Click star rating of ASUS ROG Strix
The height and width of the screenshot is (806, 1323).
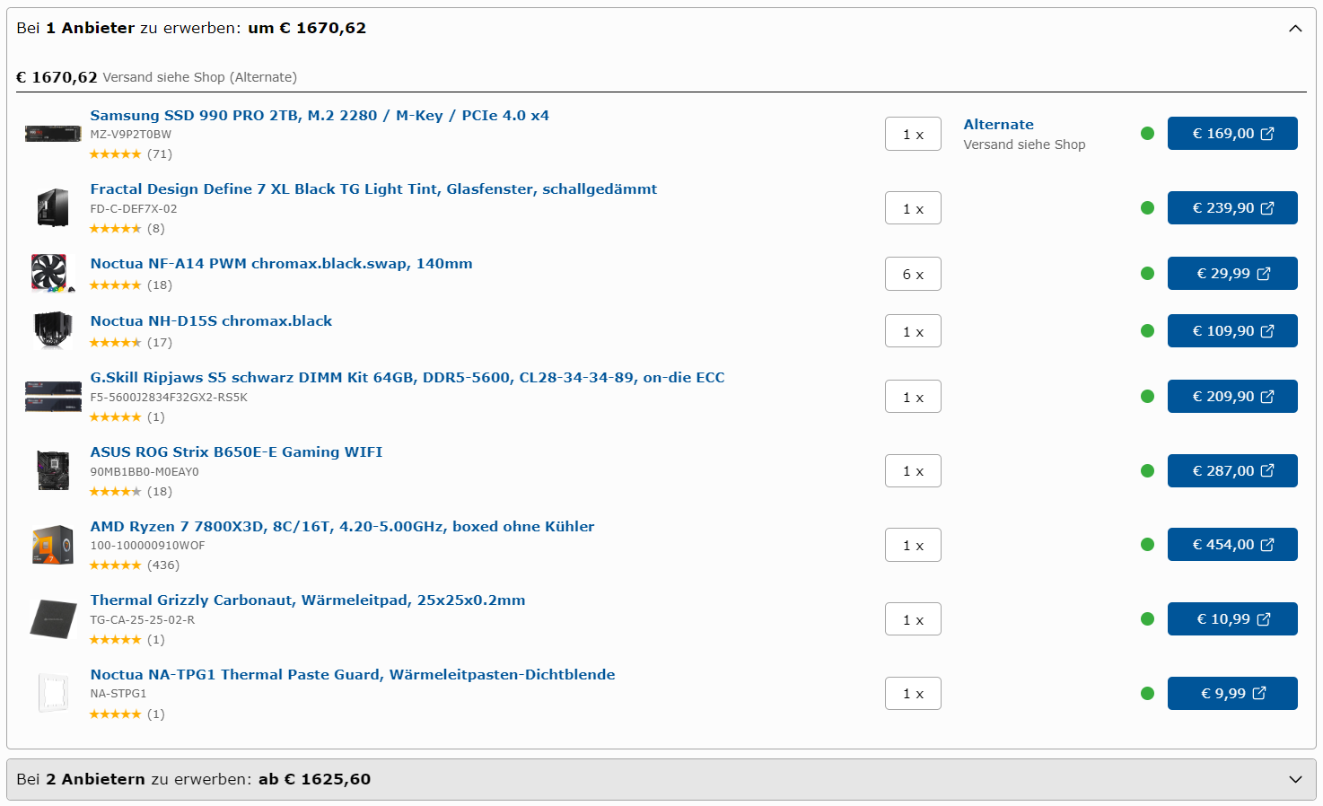(x=131, y=492)
